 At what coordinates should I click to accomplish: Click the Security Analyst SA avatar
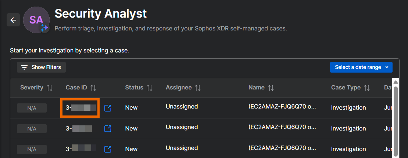coord(36,20)
